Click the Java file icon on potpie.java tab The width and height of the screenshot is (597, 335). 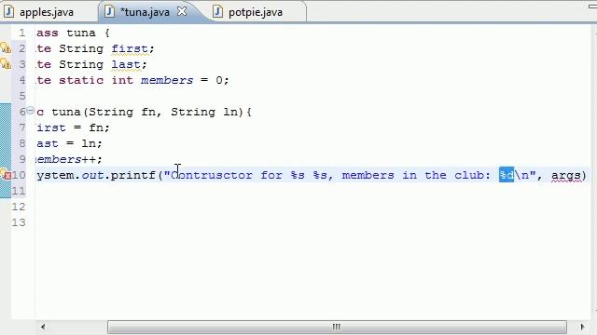click(x=217, y=11)
